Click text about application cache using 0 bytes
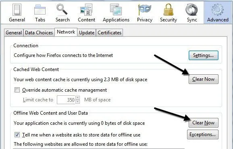The height and width of the screenshot is (149, 233). point(79,123)
